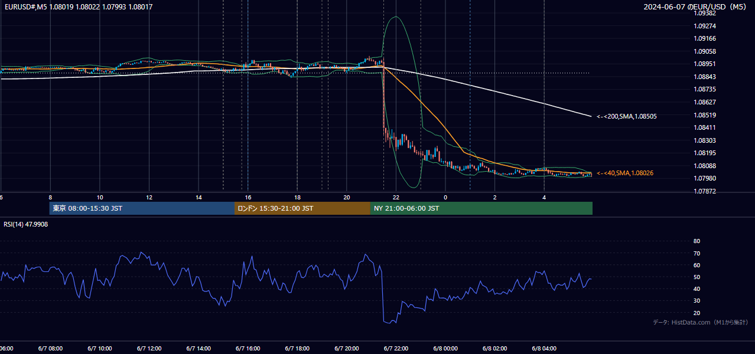Click price axis value 1.09382
The height and width of the screenshot is (354, 755).
(x=705, y=14)
